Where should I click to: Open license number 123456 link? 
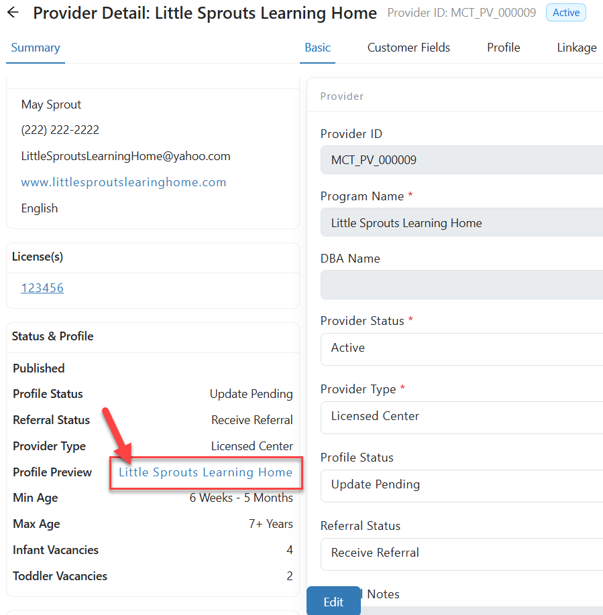(42, 288)
